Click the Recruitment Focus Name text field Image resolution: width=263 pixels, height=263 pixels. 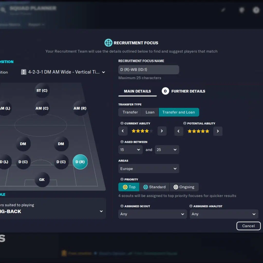pos(149,70)
